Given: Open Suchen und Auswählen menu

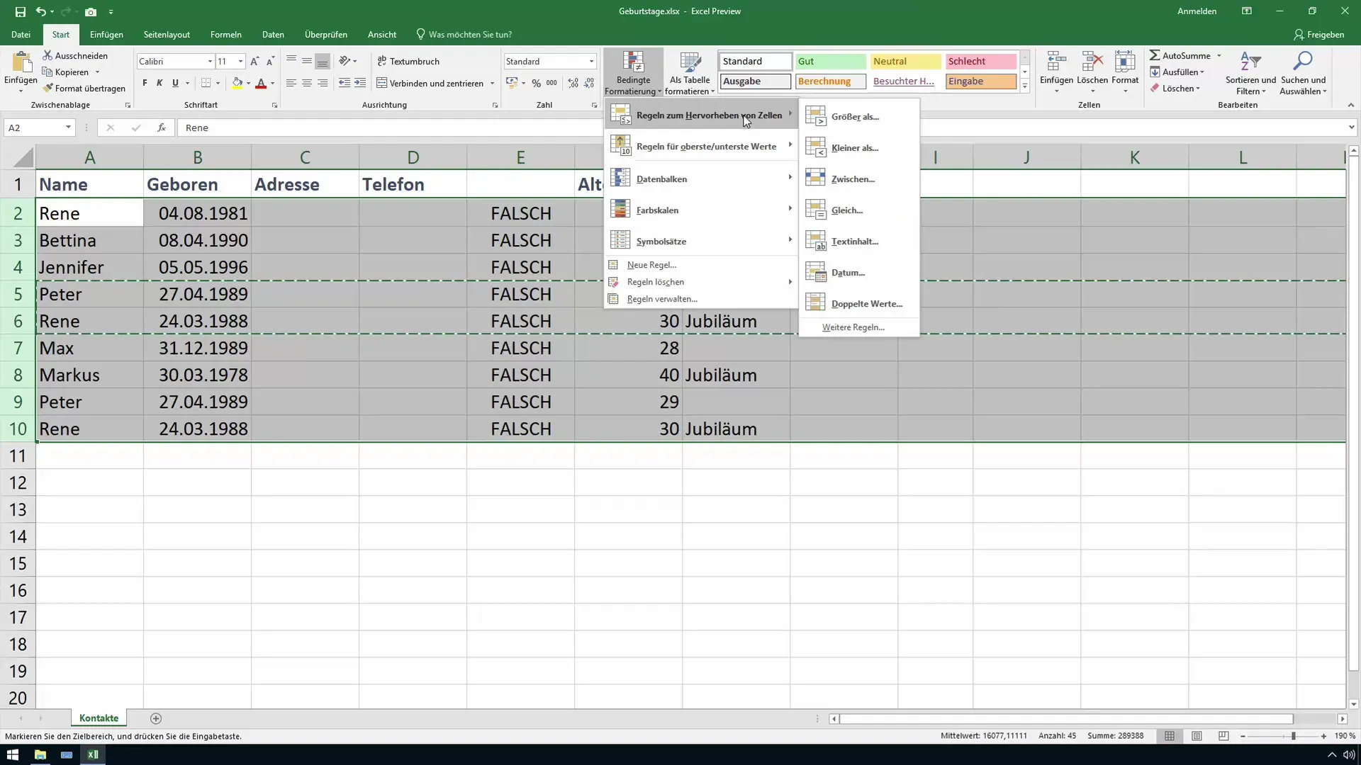Looking at the screenshot, I should [1303, 72].
